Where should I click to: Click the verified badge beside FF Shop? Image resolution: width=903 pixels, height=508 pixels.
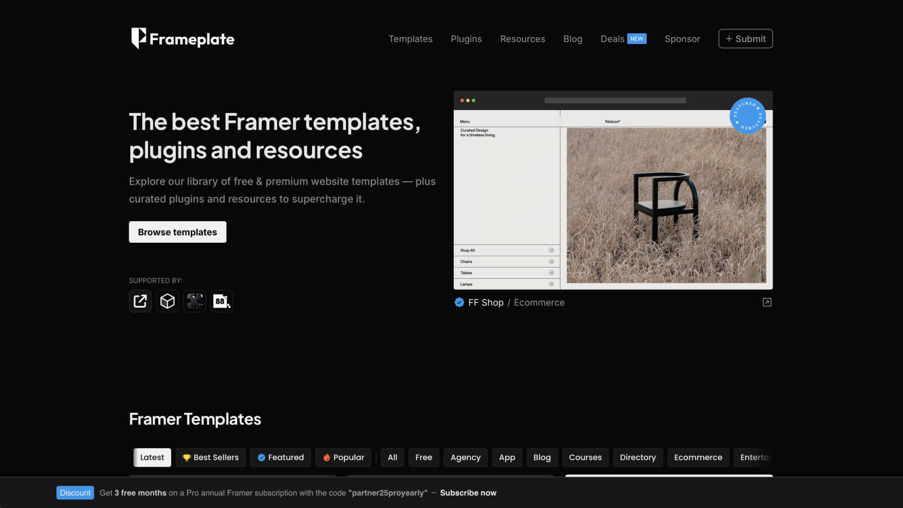click(x=459, y=303)
